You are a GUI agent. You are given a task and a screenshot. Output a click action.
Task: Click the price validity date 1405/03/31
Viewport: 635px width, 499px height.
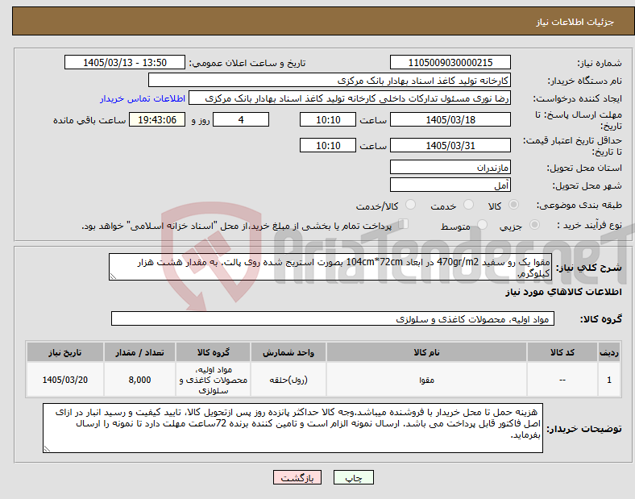(x=450, y=145)
